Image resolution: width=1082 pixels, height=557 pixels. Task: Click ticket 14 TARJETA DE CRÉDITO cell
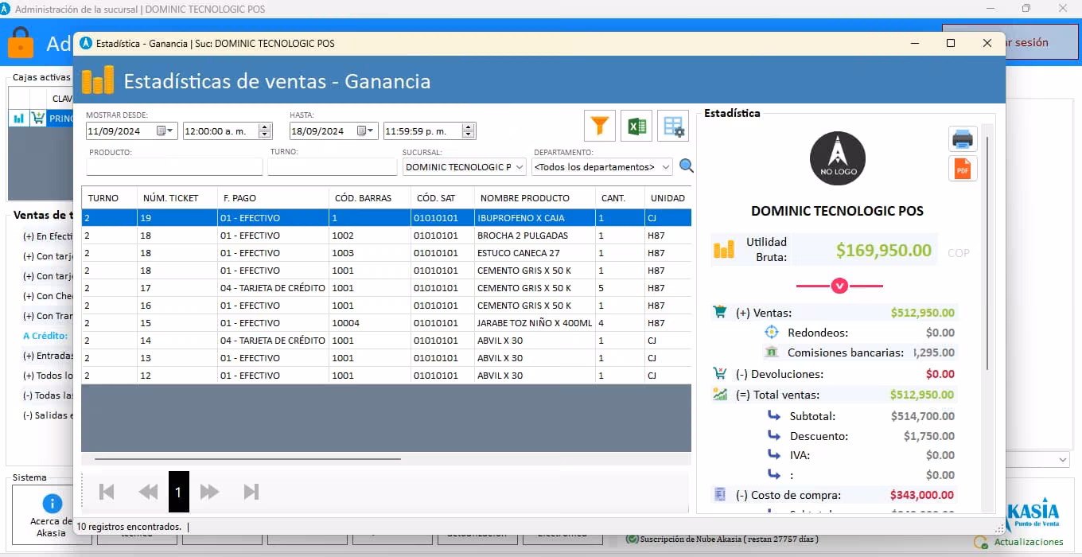point(273,341)
